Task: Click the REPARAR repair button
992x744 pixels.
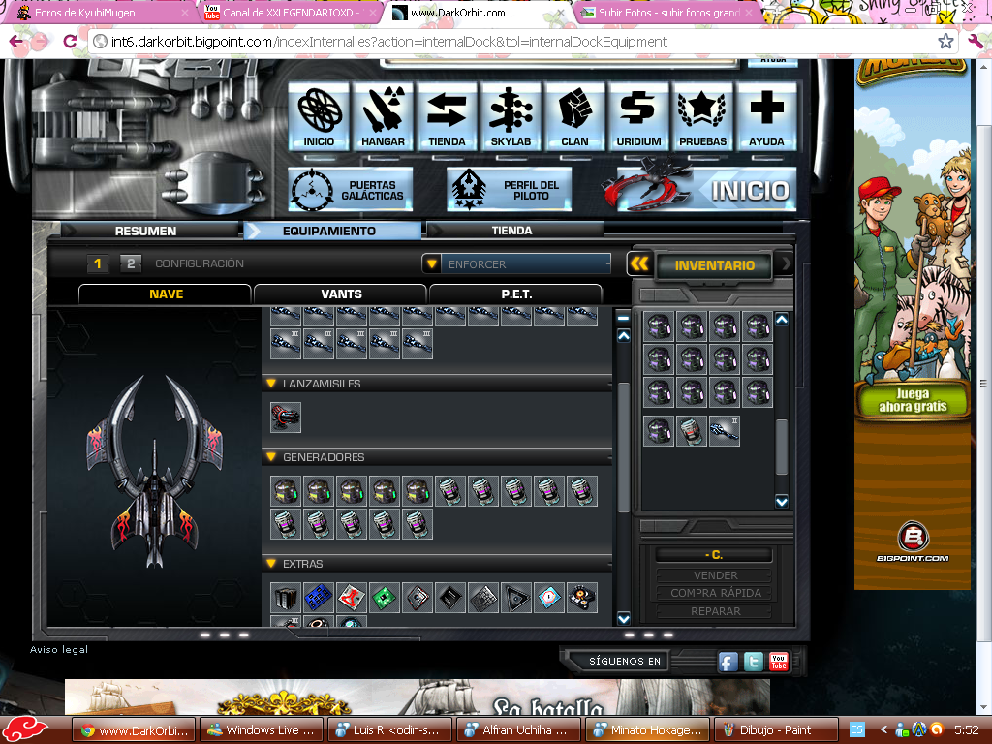Action: 715,611
